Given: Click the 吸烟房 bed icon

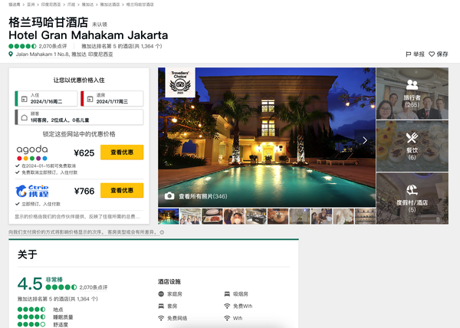Looking at the screenshot, I should 227,294.
